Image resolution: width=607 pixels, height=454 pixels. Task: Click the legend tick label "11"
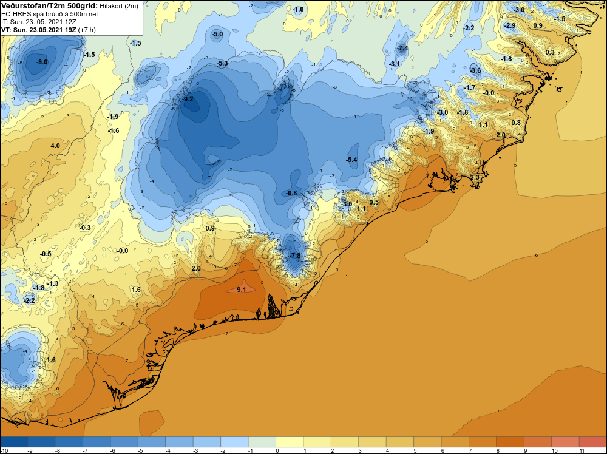(x=582, y=450)
